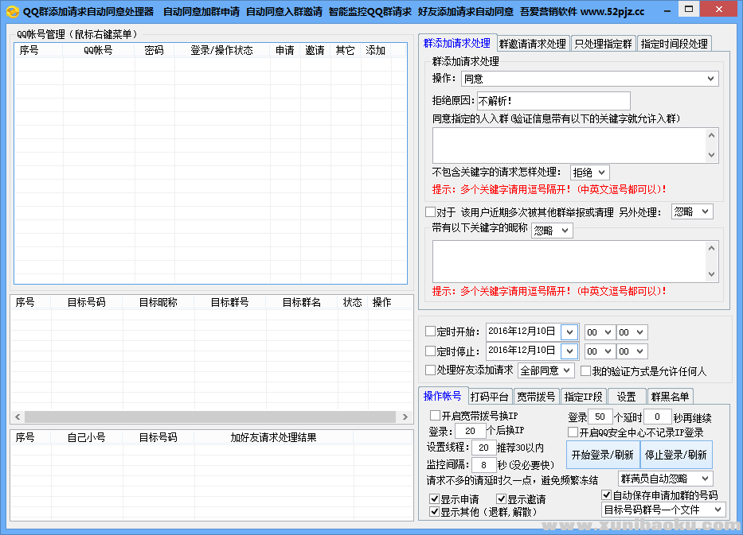
Task: Click the down arrow in the 同意指定的人入群 keyword box
Action: (712, 156)
